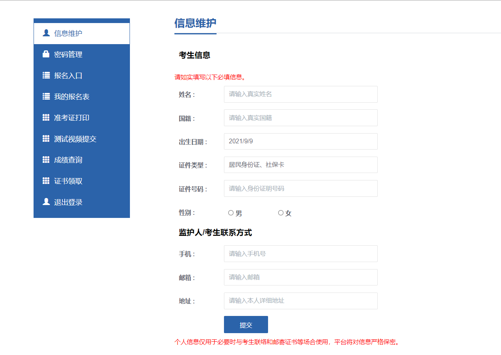501x355 pixels.
Task: Click the 监护人/考生联系方式 section title
Action: coord(215,233)
